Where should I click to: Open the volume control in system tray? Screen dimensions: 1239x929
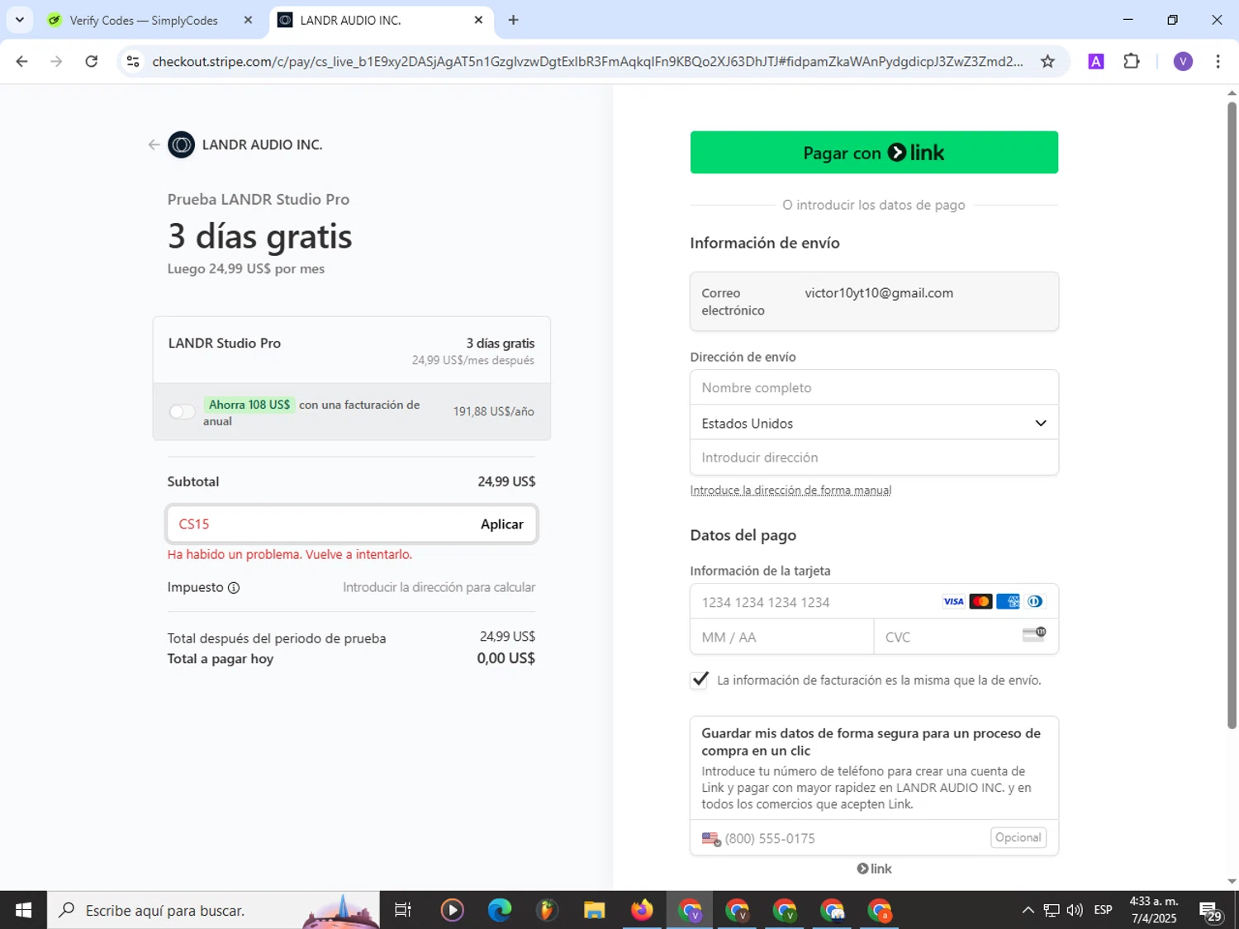[1075, 910]
